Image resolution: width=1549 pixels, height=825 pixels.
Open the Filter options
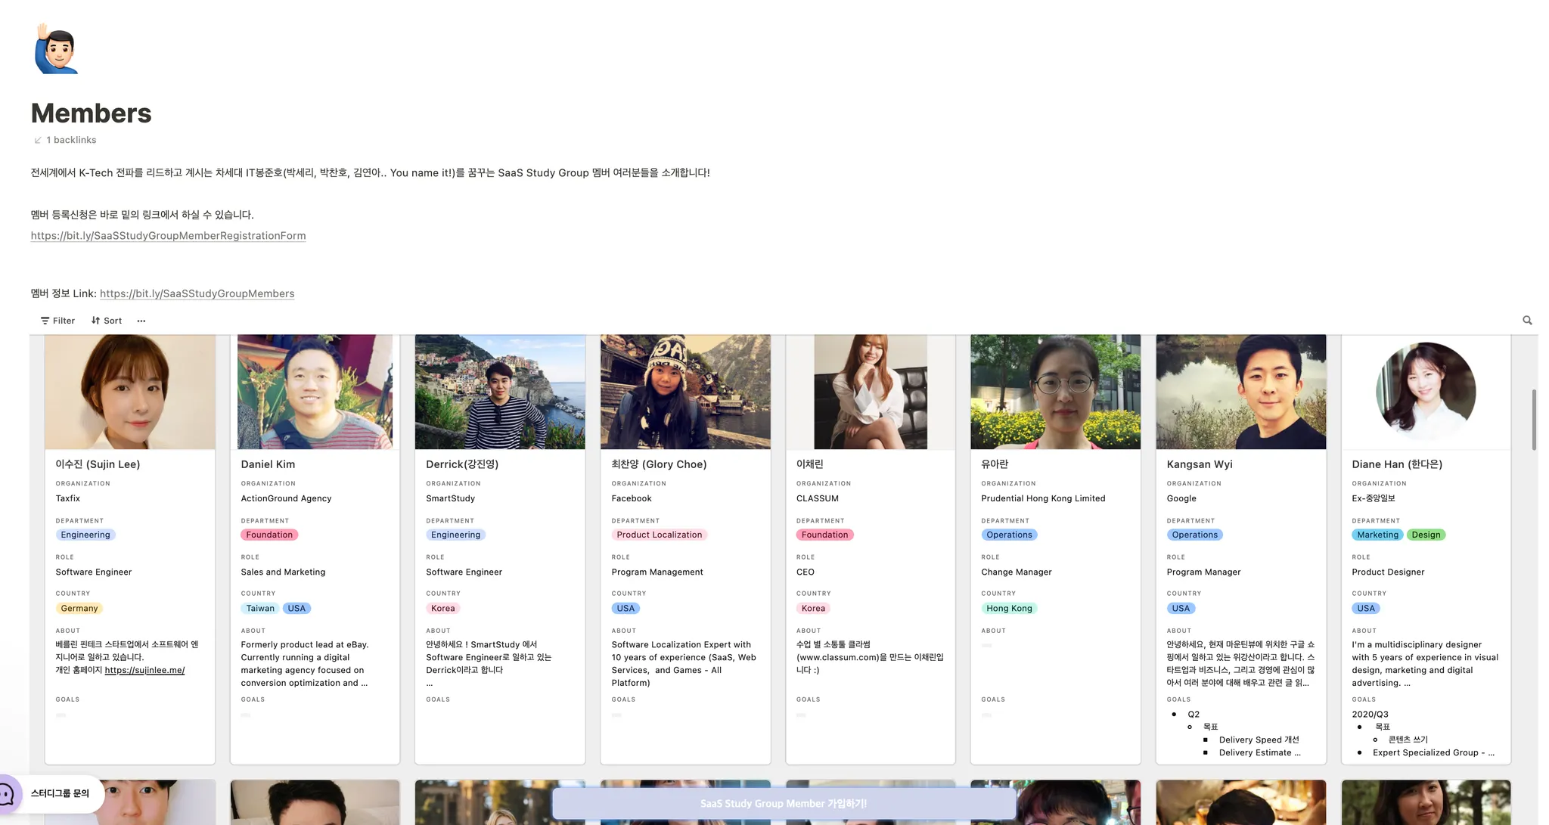point(57,321)
